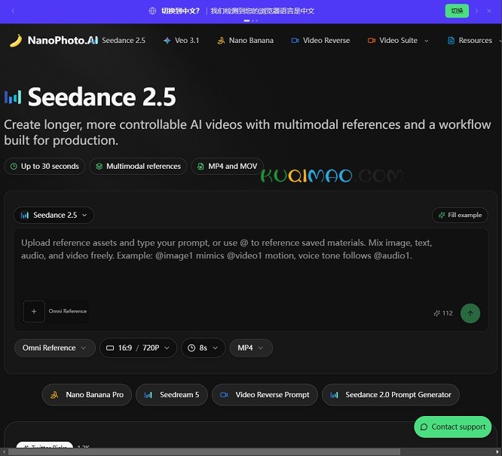The width and height of the screenshot is (502, 456).
Task: Open the Seedance 2.5 model dropdown
Action: [x=54, y=215]
